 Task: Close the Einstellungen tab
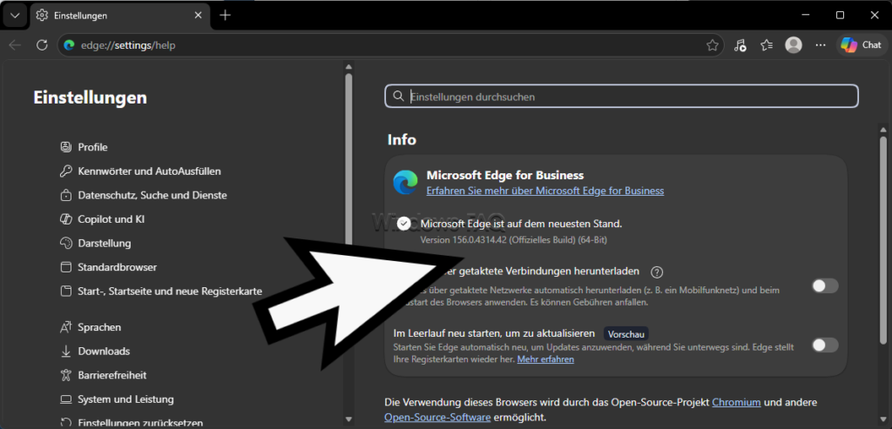point(198,16)
